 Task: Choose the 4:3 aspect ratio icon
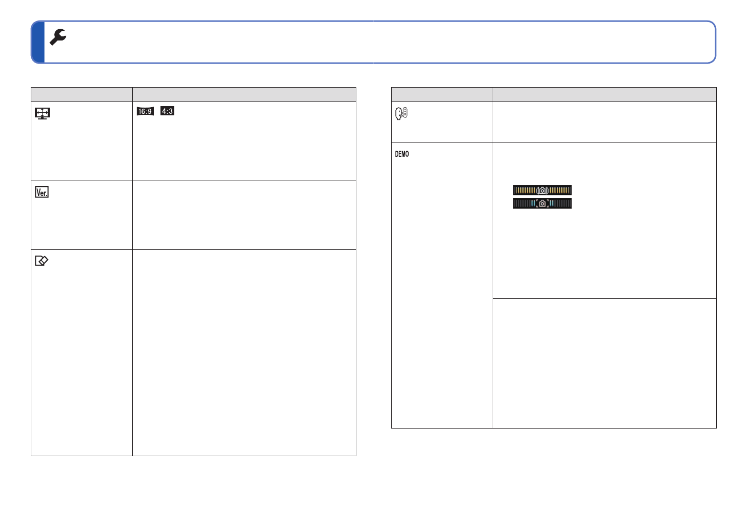[x=167, y=111]
